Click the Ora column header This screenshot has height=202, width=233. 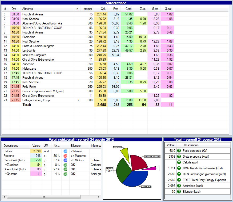pos(15,9)
